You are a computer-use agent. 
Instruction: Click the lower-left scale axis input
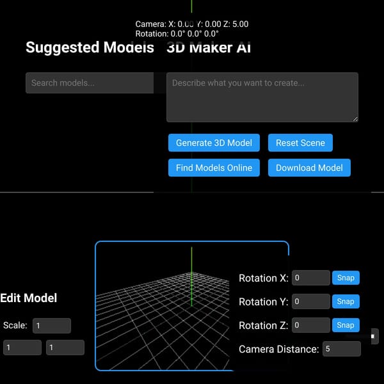(22, 348)
